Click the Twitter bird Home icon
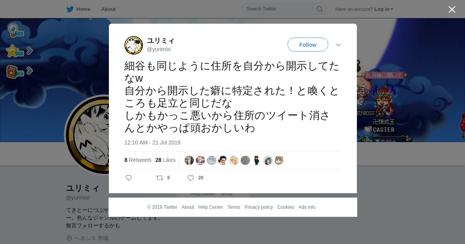 70,9
